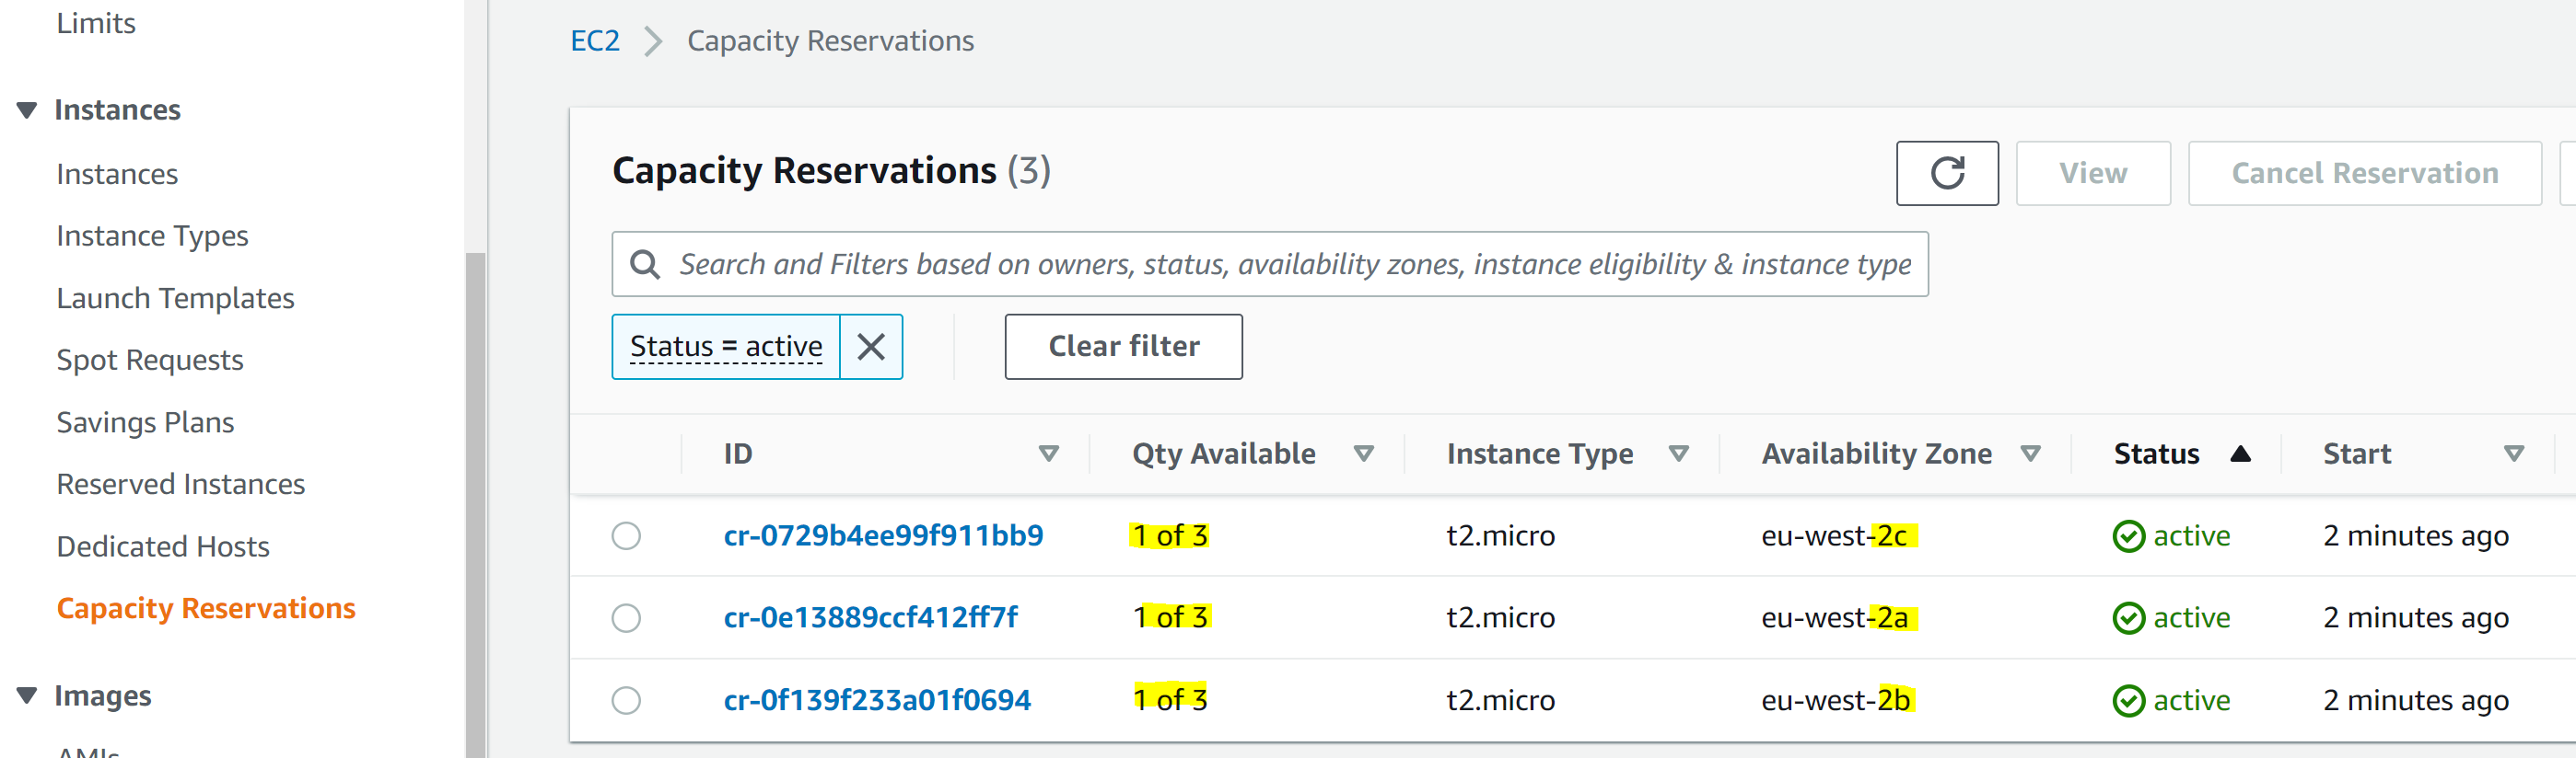This screenshot has height=758, width=2576.
Task: Go to Reserved Instances page
Action: click(180, 485)
